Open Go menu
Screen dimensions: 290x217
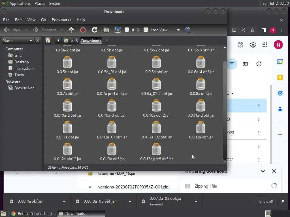(x=43, y=20)
